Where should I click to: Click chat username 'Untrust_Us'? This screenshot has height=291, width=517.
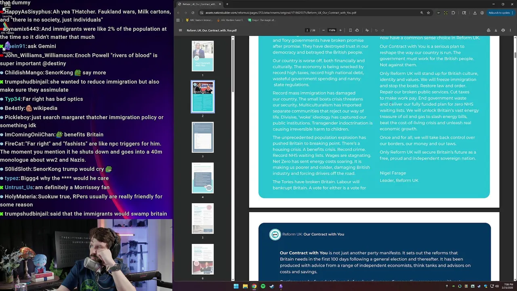[19, 188]
